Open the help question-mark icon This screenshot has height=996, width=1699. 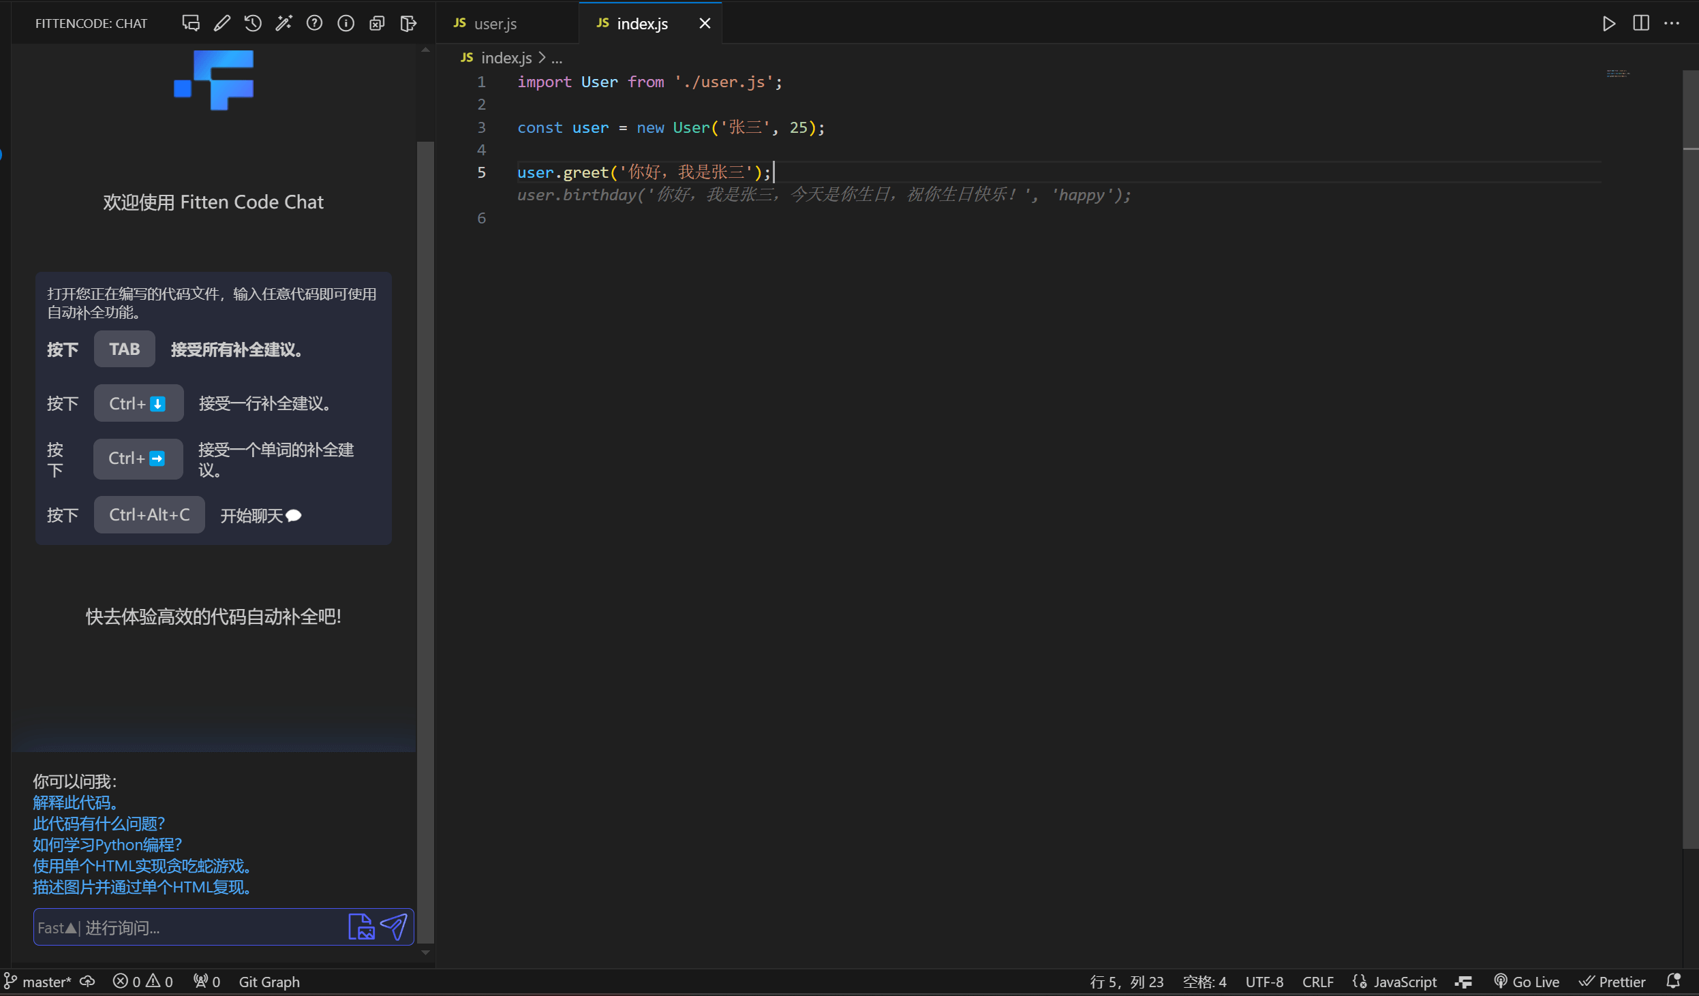314,23
